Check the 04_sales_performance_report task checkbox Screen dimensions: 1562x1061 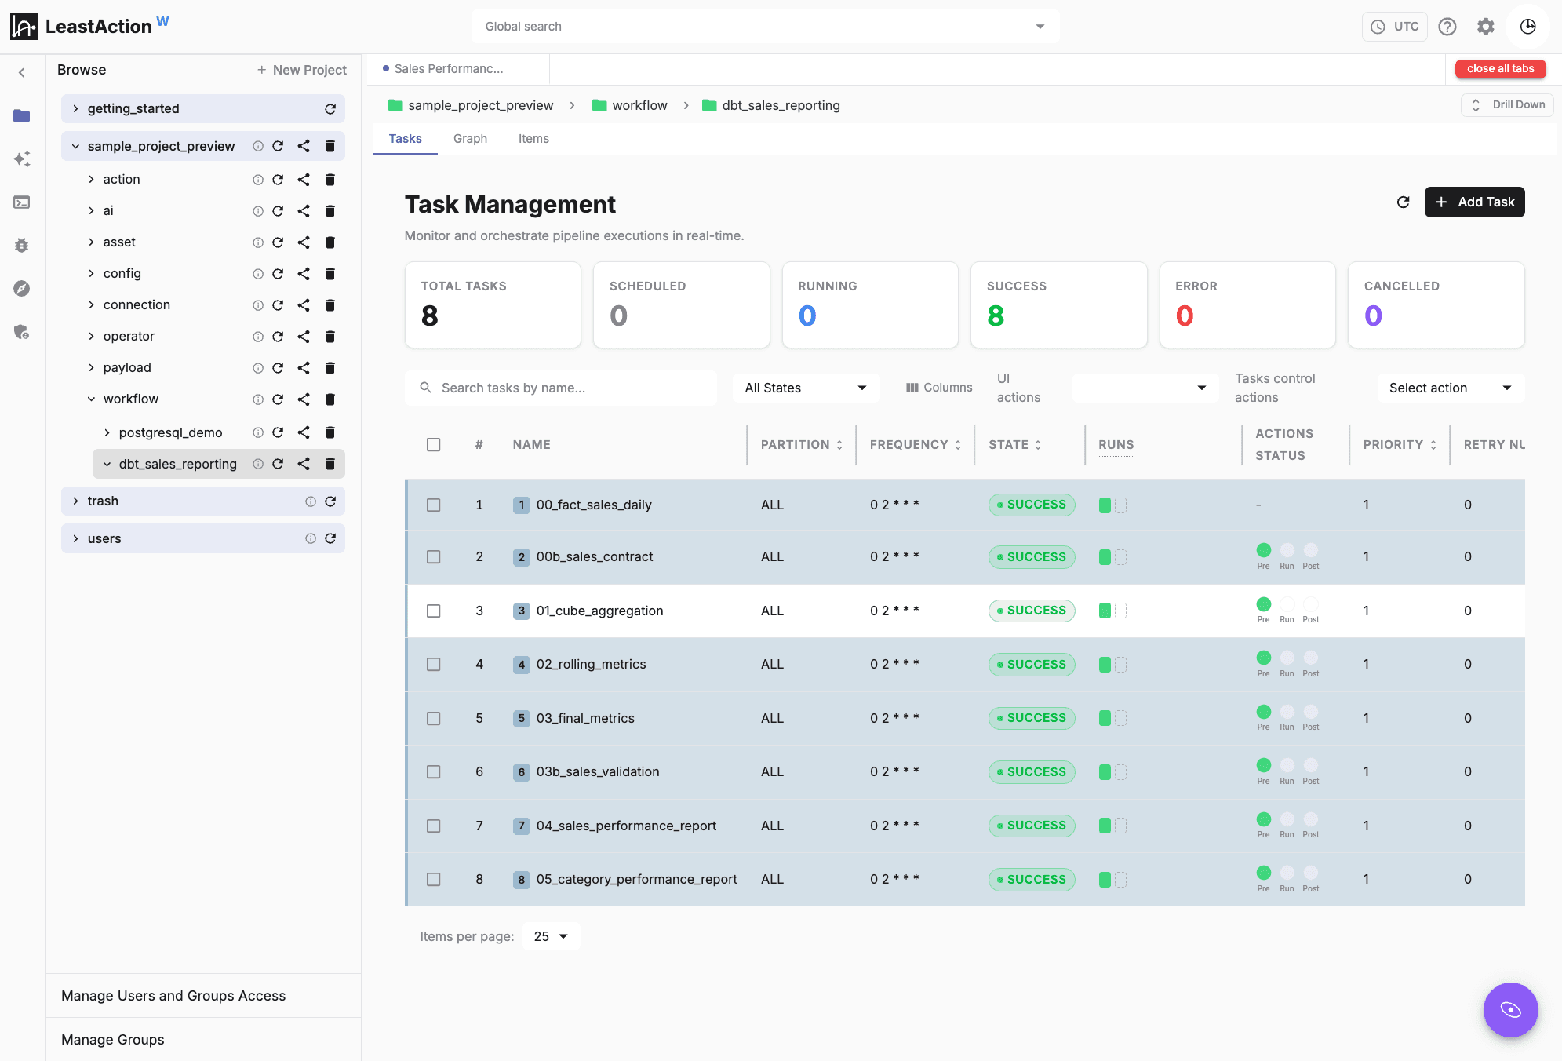(433, 826)
